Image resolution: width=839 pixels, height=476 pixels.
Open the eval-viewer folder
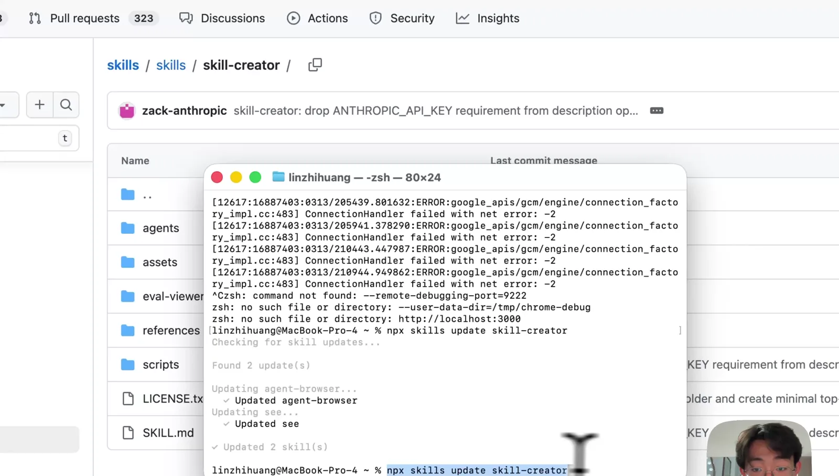tap(173, 296)
